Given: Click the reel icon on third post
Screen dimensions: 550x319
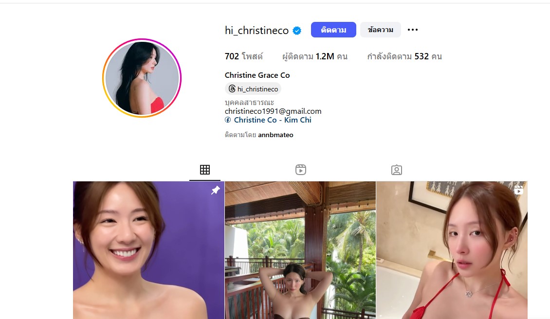Looking at the screenshot, I should [518, 190].
